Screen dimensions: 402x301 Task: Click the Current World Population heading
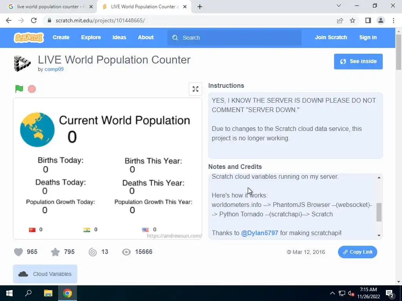[124, 120]
